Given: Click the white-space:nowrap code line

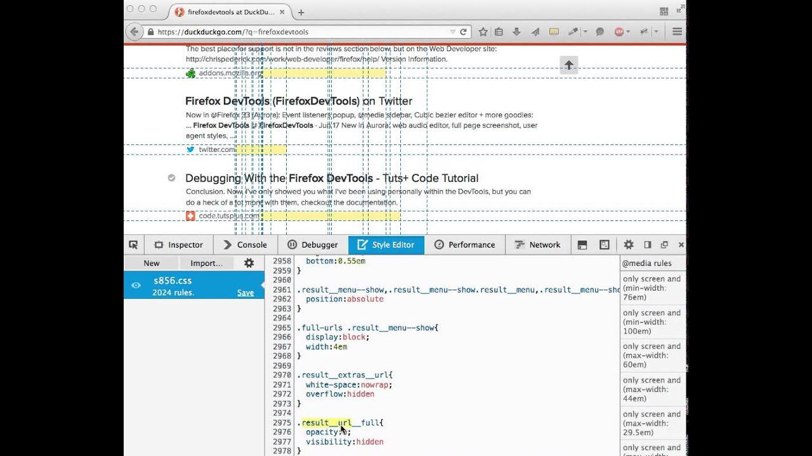Looking at the screenshot, I should coord(349,384).
